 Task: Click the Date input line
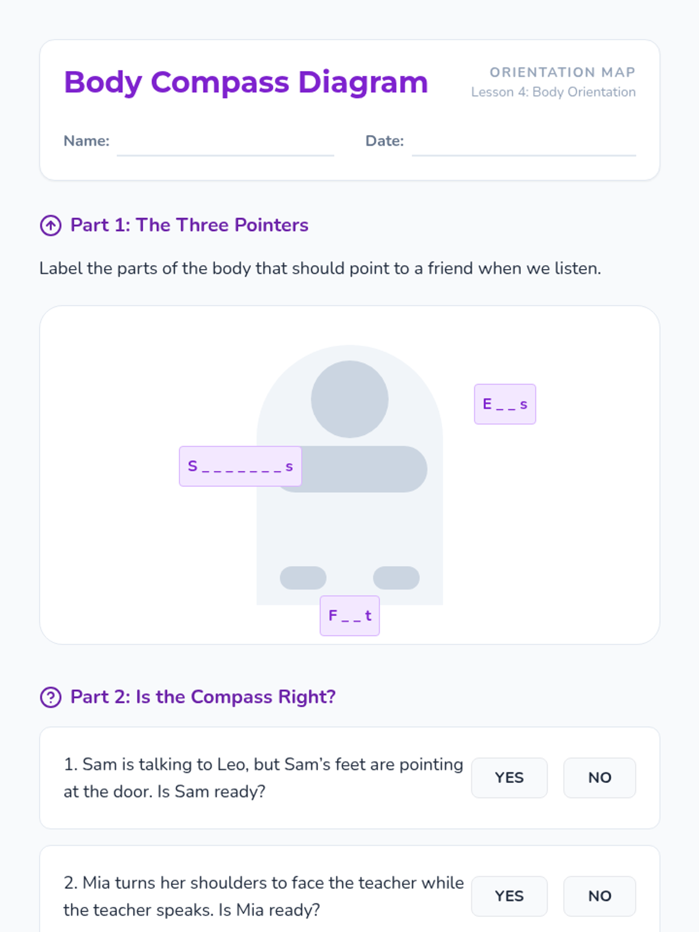point(524,143)
